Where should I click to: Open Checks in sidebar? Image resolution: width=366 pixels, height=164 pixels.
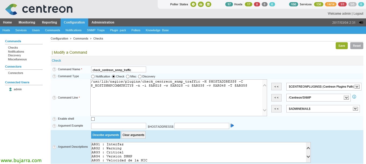(13, 48)
